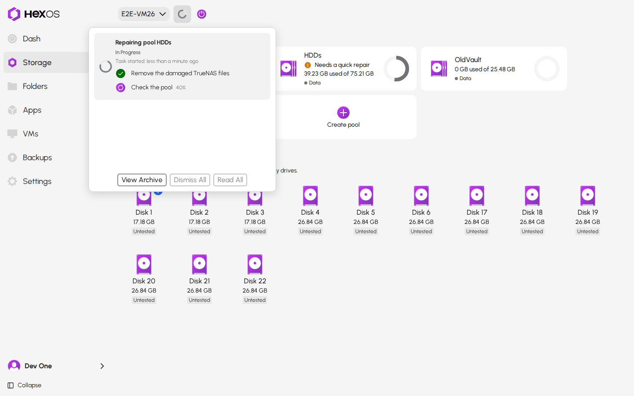634x396 pixels.
Task: Click the Untested badge under Disk 22
Action: [255, 300]
